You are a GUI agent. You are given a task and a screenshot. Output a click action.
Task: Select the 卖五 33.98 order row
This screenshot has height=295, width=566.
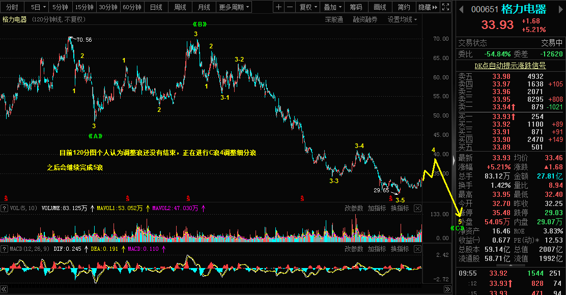click(511, 76)
